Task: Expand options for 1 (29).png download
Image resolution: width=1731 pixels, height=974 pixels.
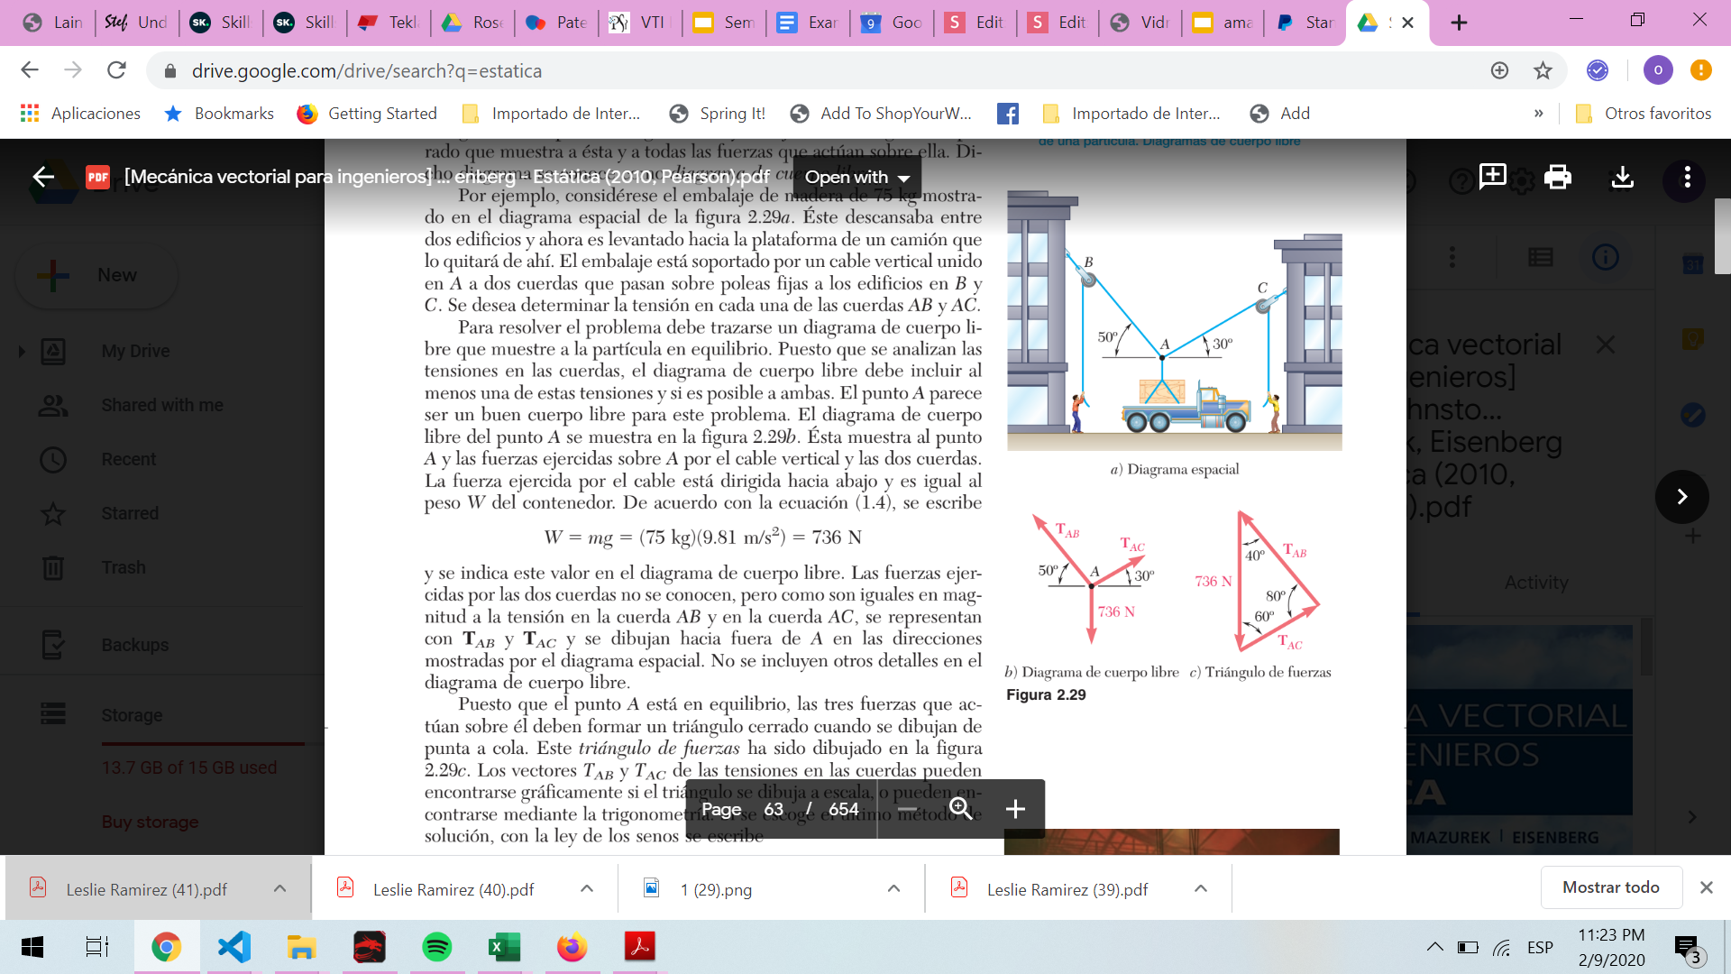Action: tap(893, 889)
